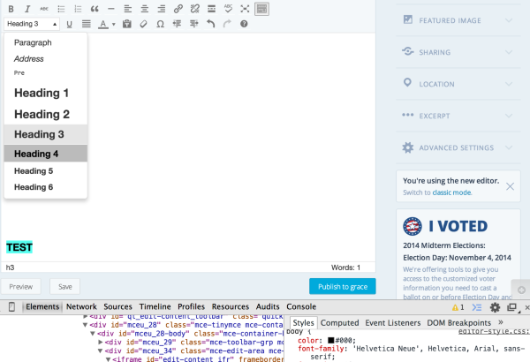Align text to the left
This screenshot has width=530, height=362.
tap(128, 9)
